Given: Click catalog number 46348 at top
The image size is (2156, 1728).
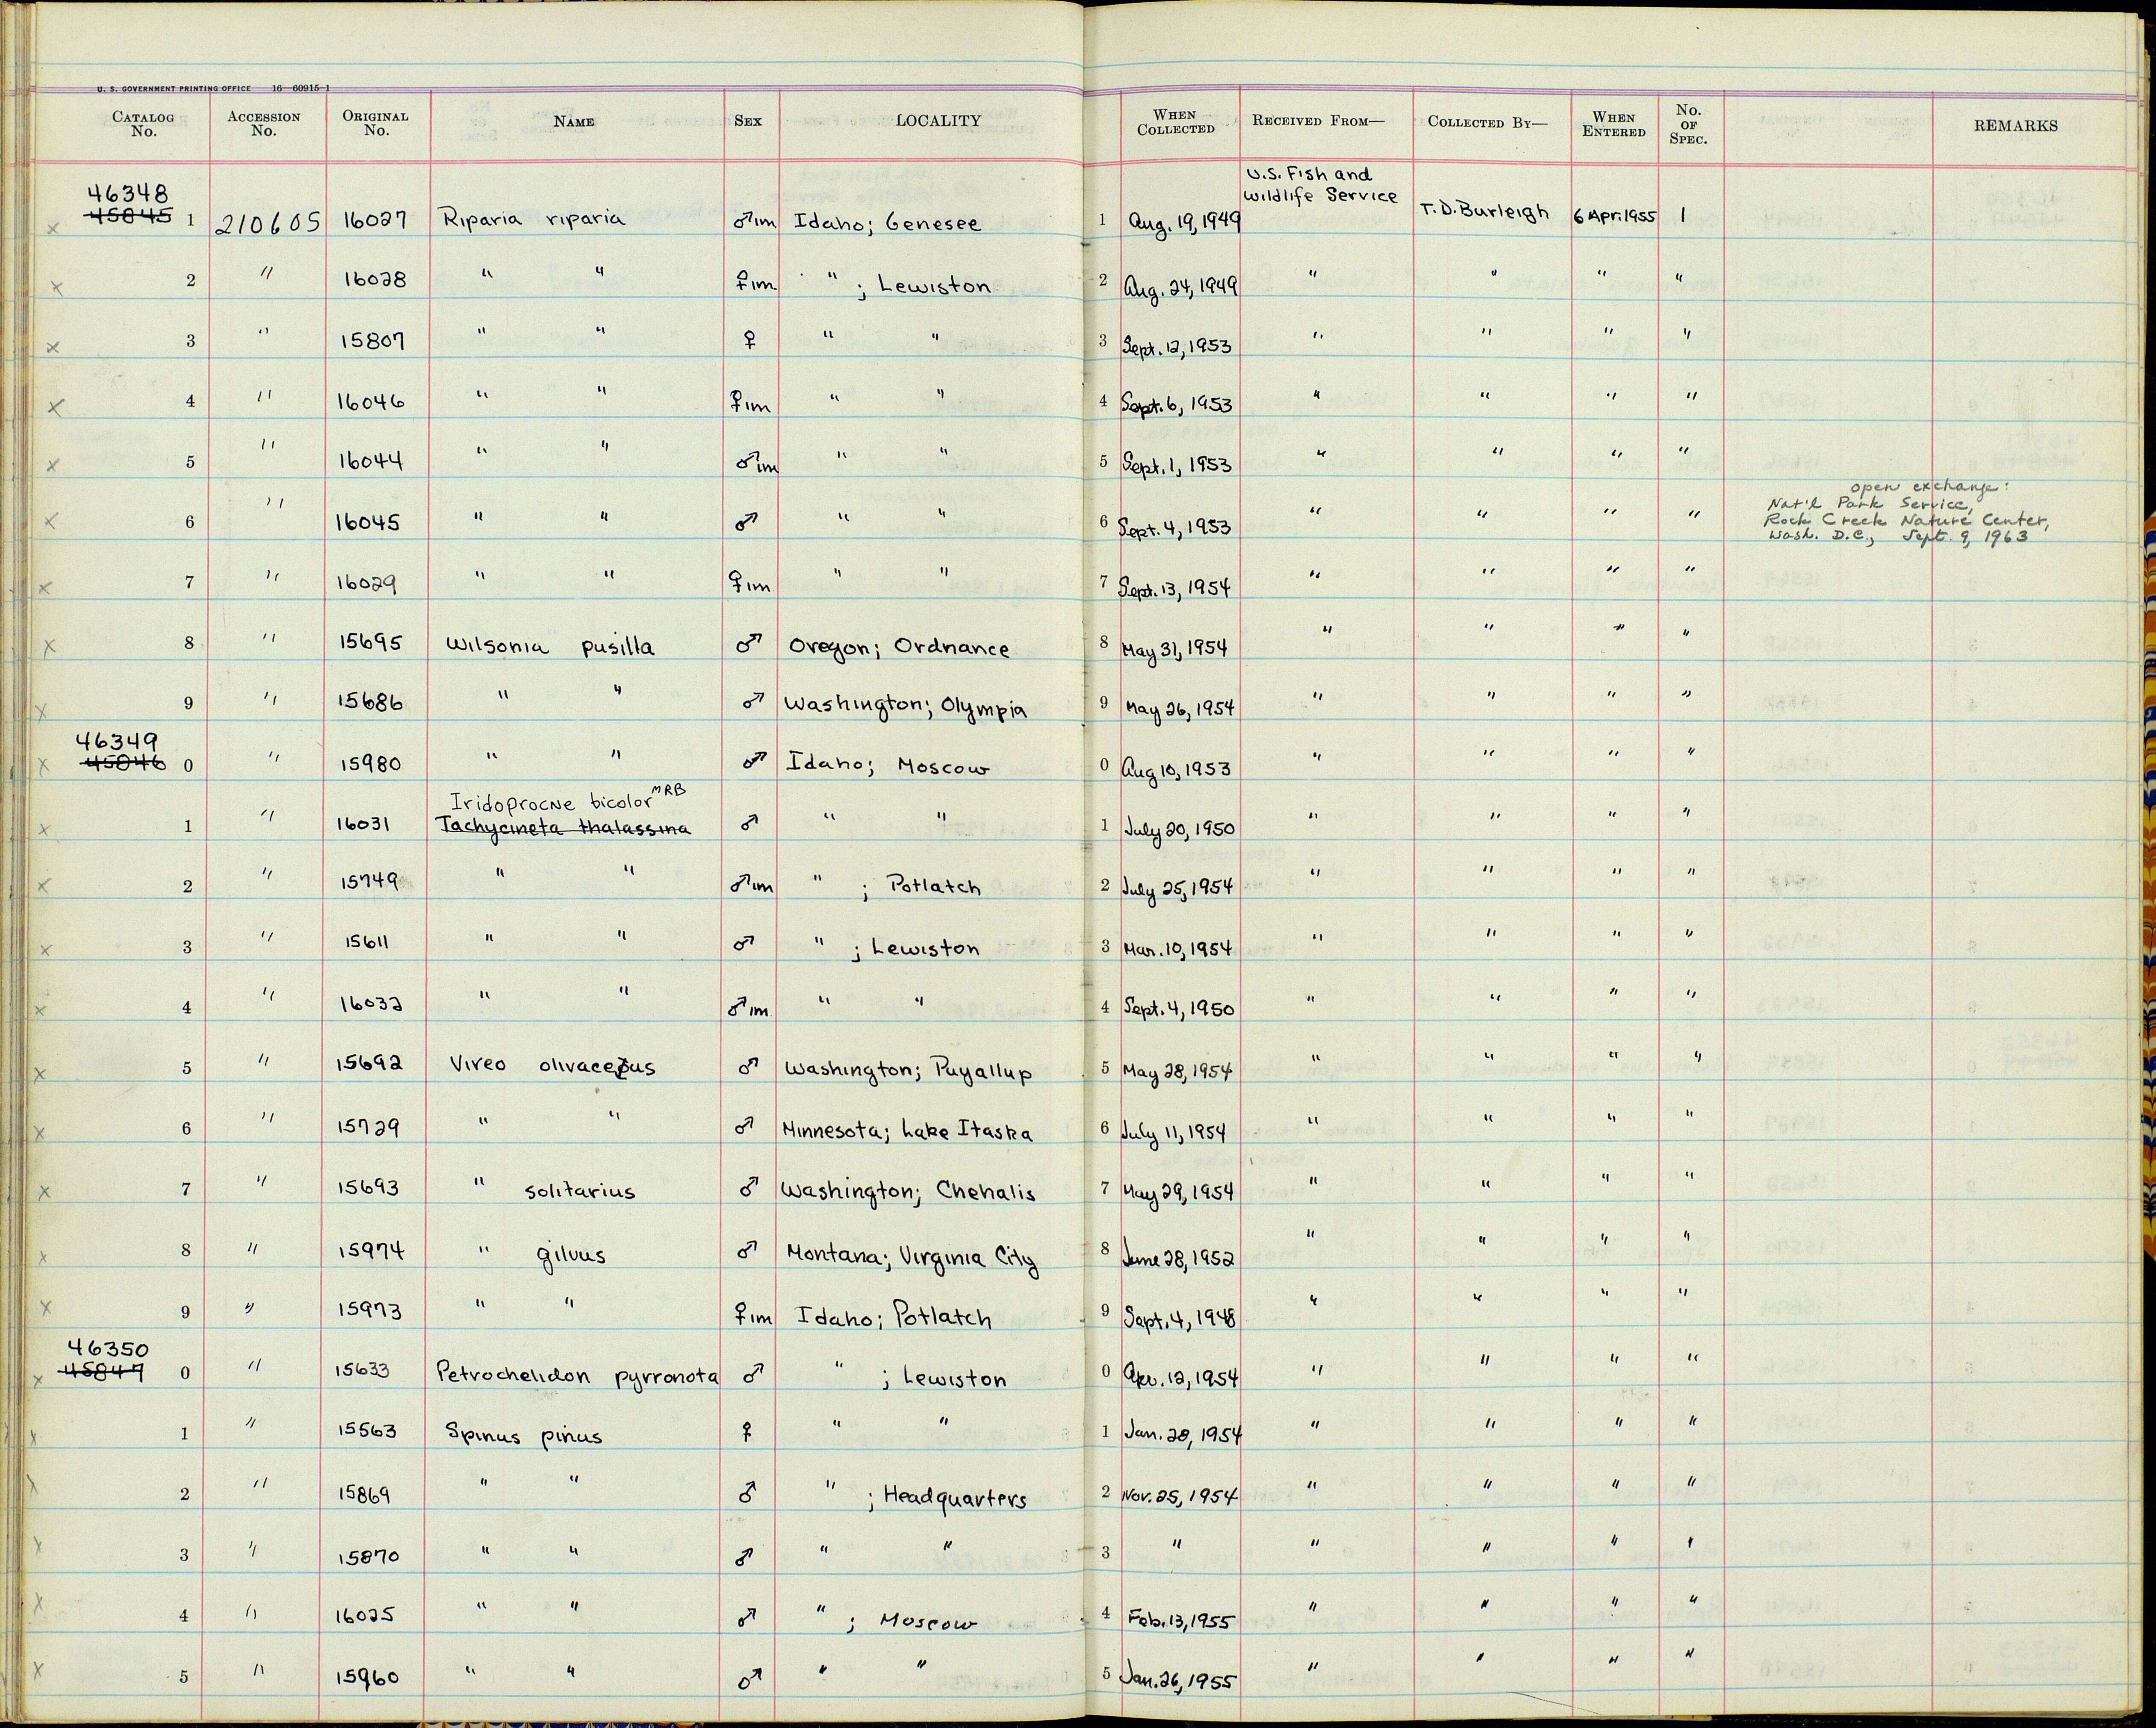Looking at the screenshot, I should (128, 194).
